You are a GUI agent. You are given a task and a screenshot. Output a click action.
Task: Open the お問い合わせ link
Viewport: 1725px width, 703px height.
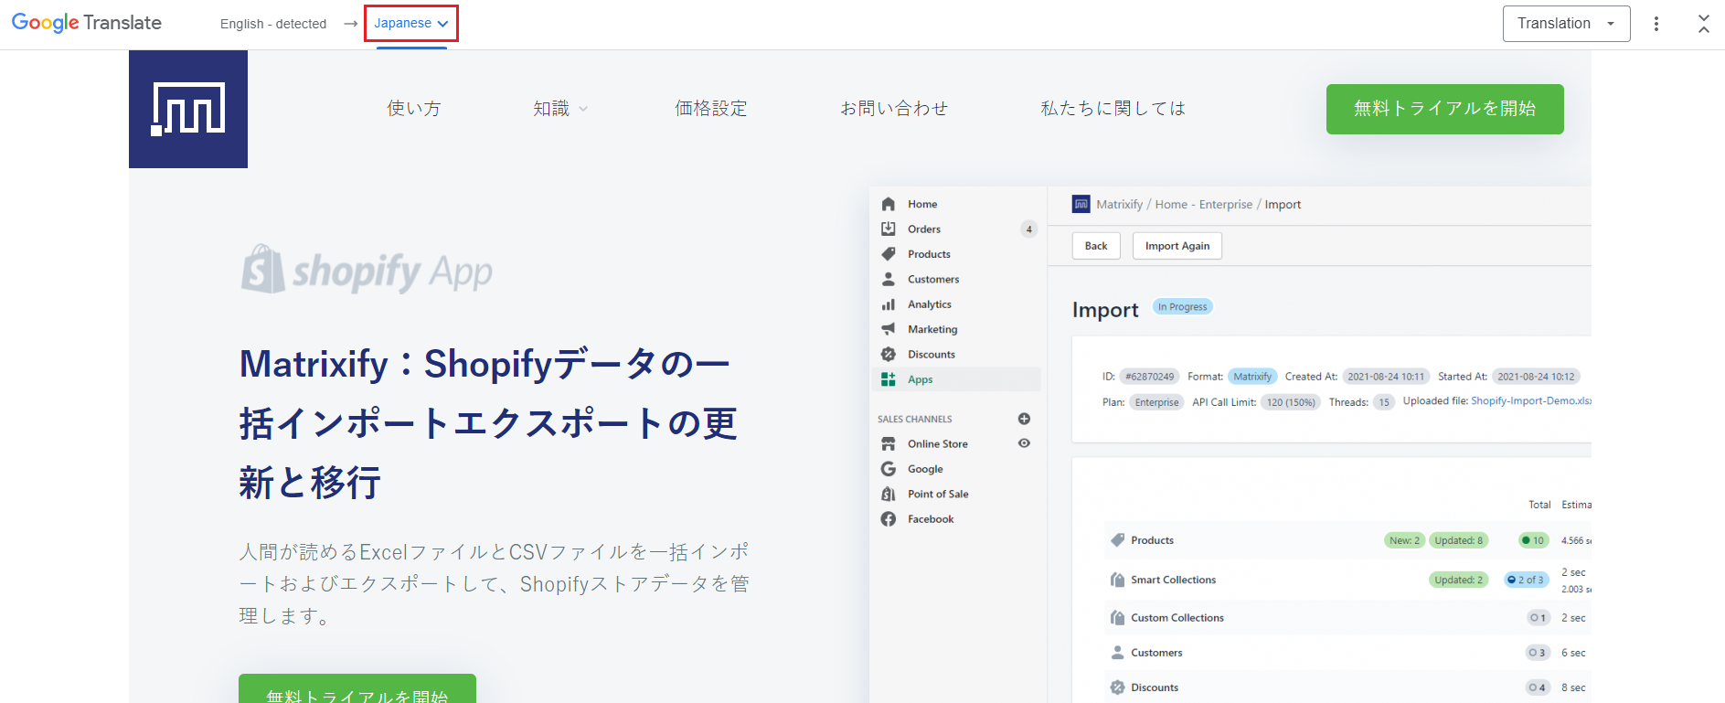(x=893, y=109)
